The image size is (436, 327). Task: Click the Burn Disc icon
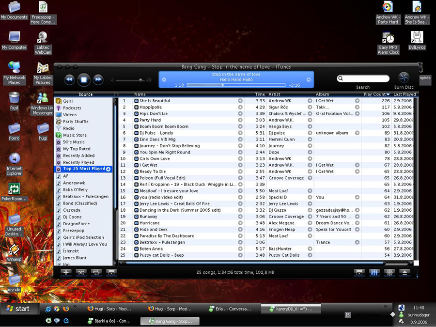coord(404,78)
